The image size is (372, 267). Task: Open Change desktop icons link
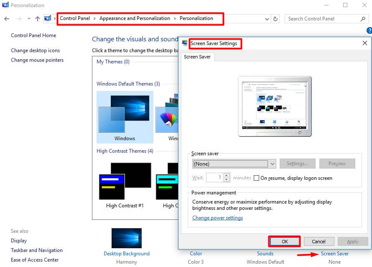click(36, 50)
